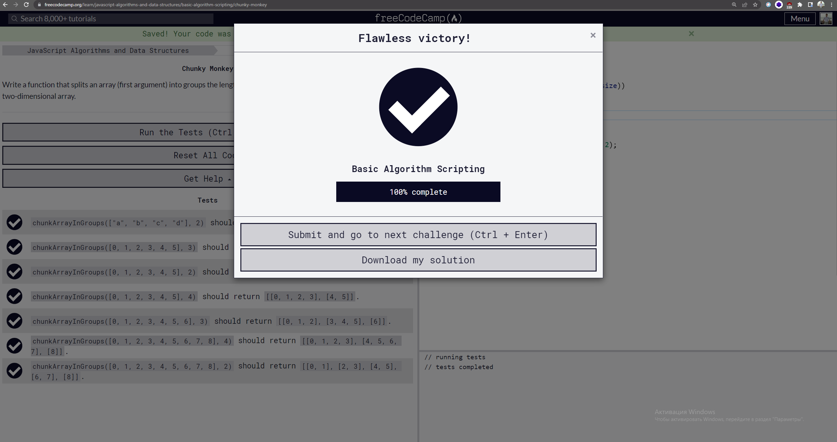
Task: Select JavaScript Algorithms and Data Structures breadcrumb
Action: pos(108,50)
